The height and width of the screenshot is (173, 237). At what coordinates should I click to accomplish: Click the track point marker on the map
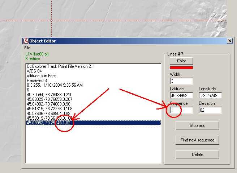point(51,21)
